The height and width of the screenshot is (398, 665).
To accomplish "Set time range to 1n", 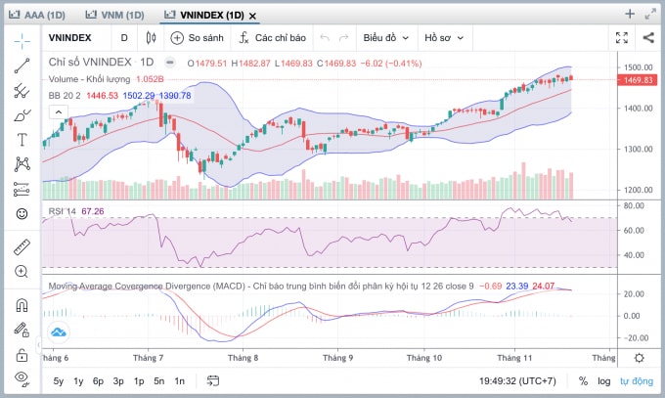I will (179, 381).
